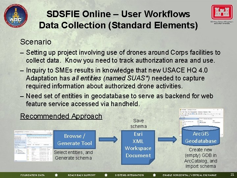Click the 'Esri XML Workspace Document' shape
The width and height of the screenshot is (237, 178).
coord(138,147)
